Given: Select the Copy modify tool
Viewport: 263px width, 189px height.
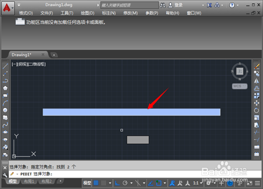Looking at the screenshot, I should click(x=257, y=73).
